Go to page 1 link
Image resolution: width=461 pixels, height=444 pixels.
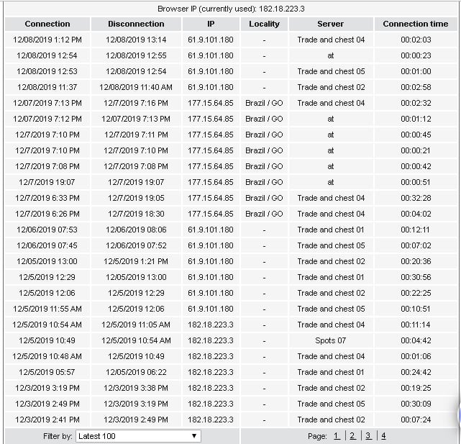[336, 435]
